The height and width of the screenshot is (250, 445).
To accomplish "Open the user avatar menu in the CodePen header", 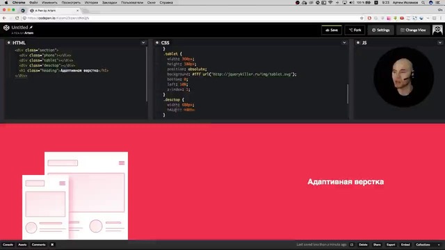I will [x=437, y=30].
